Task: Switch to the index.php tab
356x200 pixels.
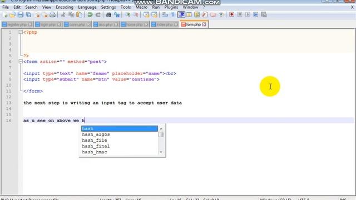Action: [165, 24]
